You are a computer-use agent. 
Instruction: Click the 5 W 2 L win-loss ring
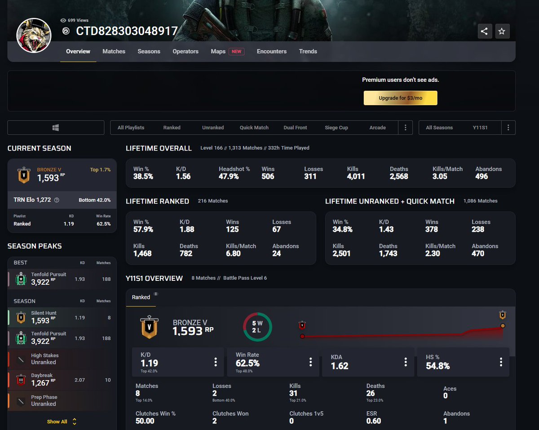point(257,327)
